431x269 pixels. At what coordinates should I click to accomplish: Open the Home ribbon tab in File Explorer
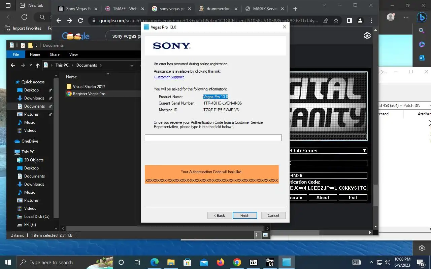point(35,54)
